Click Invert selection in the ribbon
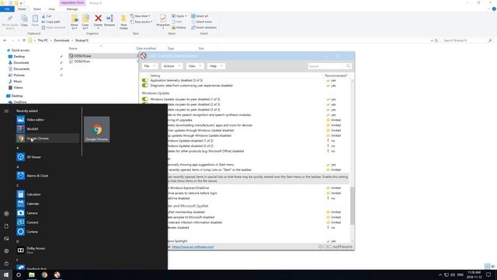 (203, 28)
